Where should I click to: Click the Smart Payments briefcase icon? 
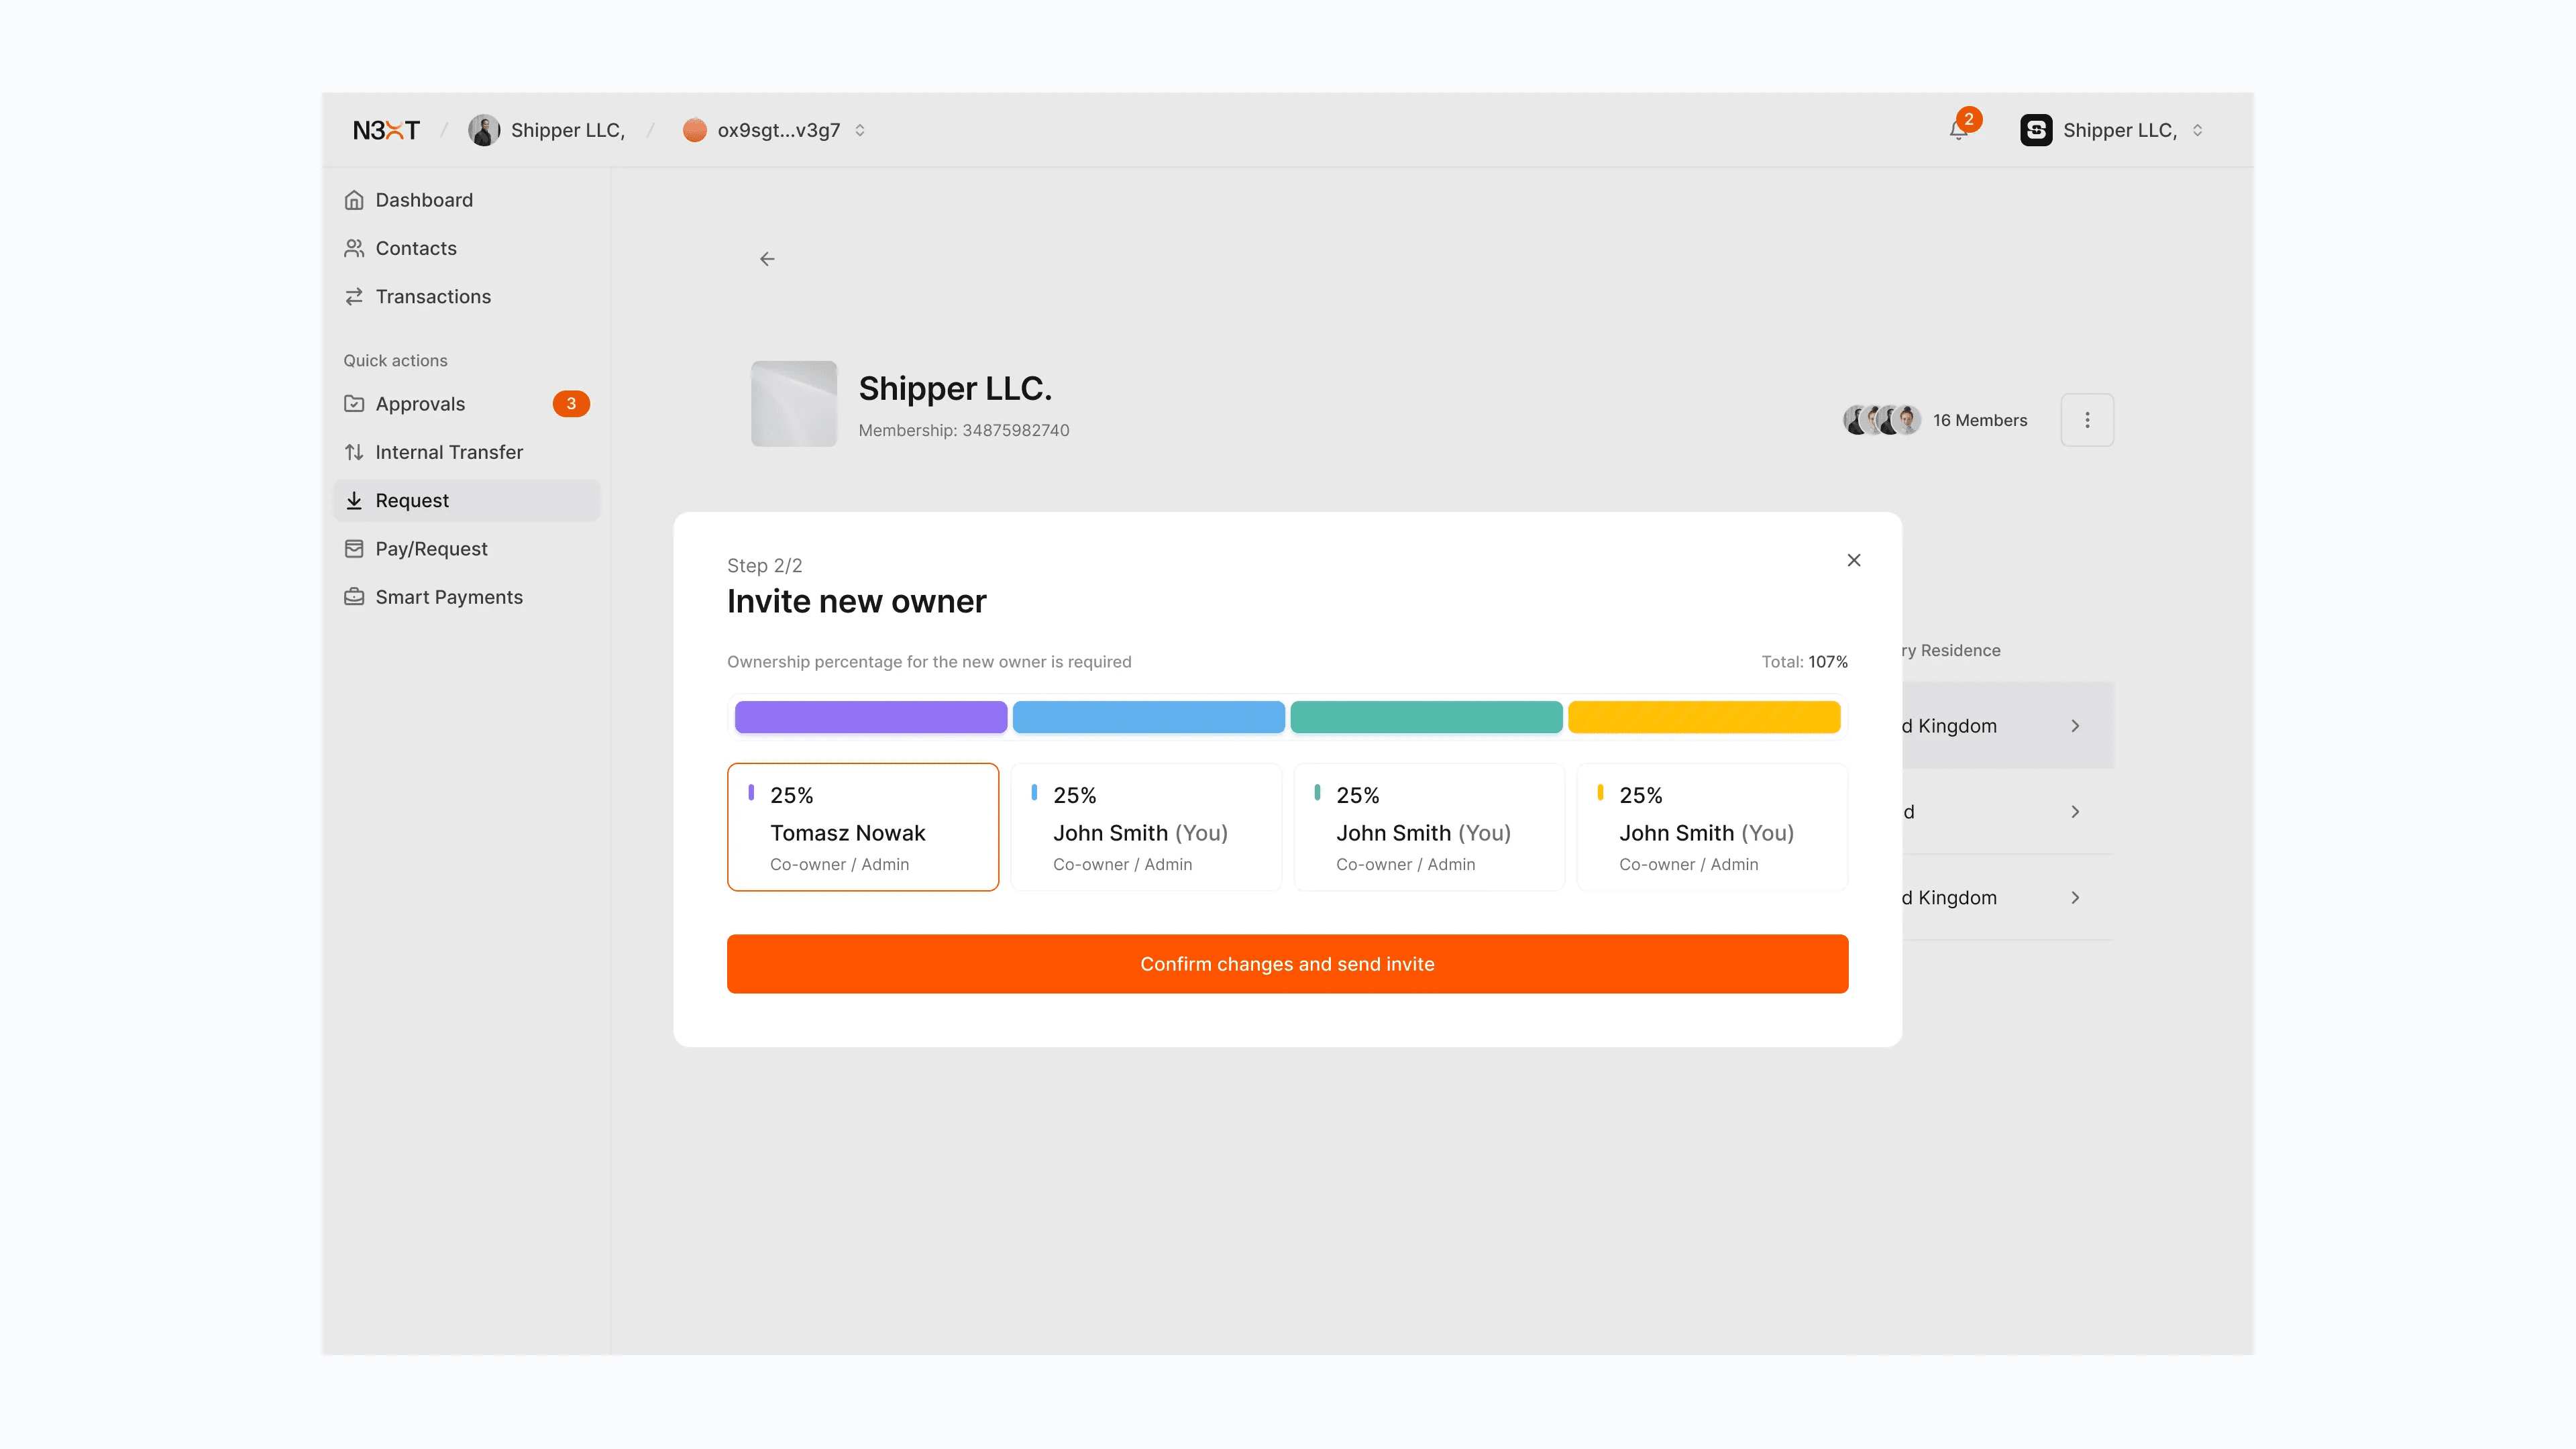(354, 597)
